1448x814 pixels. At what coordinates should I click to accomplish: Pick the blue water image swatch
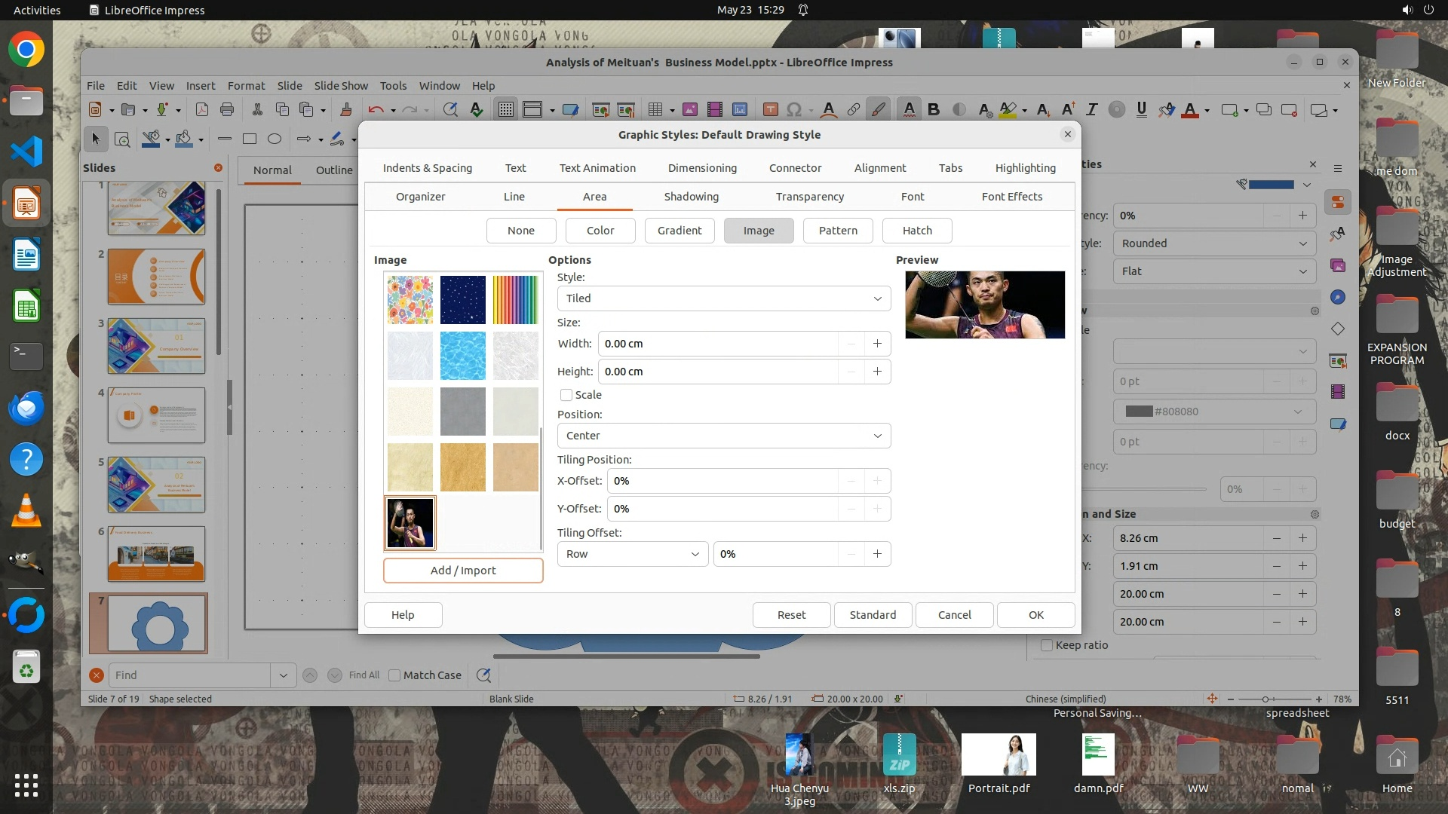coord(463,356)
